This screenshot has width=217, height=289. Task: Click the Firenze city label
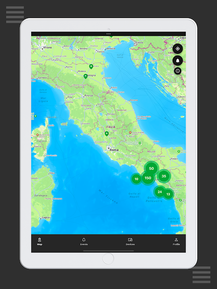click(x=89, y=96)
